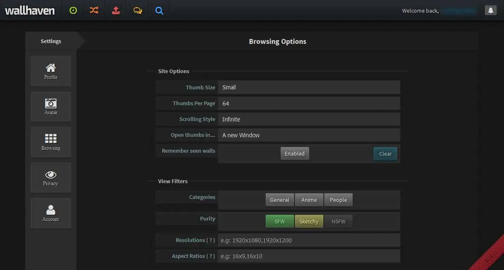504x270 pixels.
Task: Click the Aspect Ratios ( ? ) help label
Action: tap(194, 256)
